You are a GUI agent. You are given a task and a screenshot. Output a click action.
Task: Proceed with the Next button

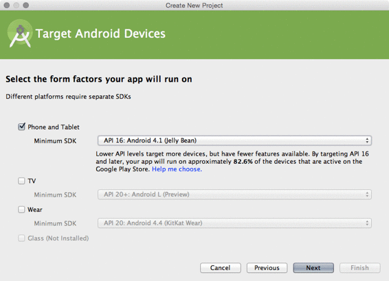click(x=313, y=268)
